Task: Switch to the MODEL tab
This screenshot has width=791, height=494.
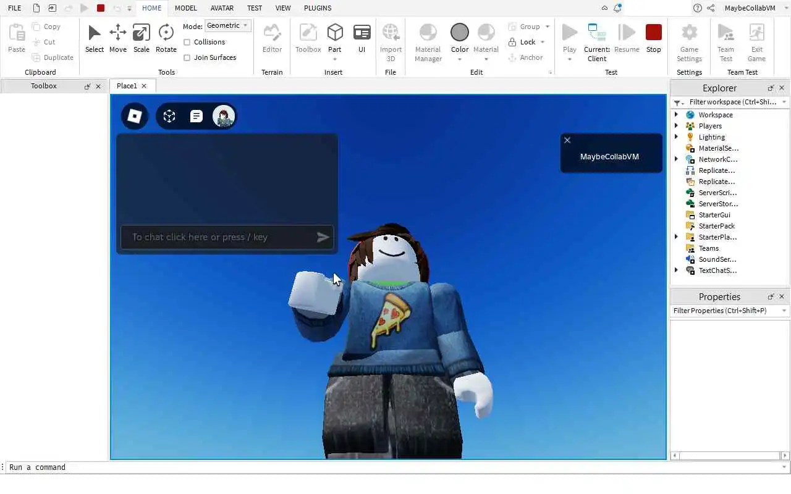Action: pyautogui.click(x=185, y=8)
